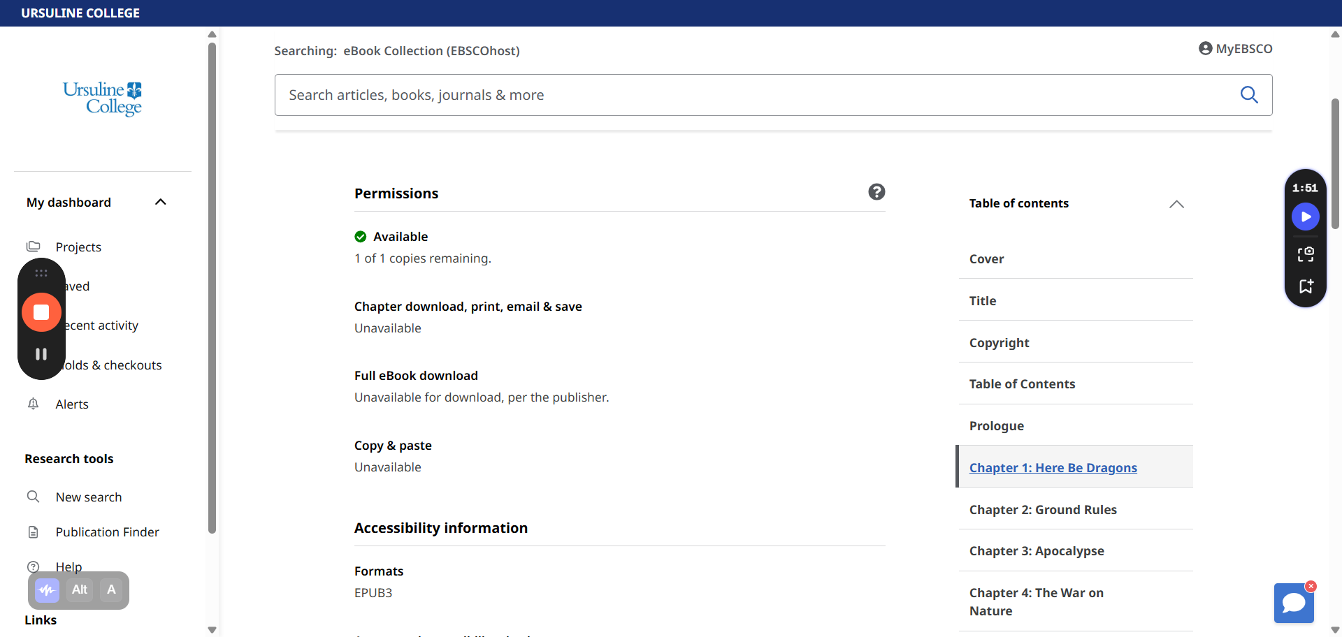Stop the recording with red button

[41, 312]
